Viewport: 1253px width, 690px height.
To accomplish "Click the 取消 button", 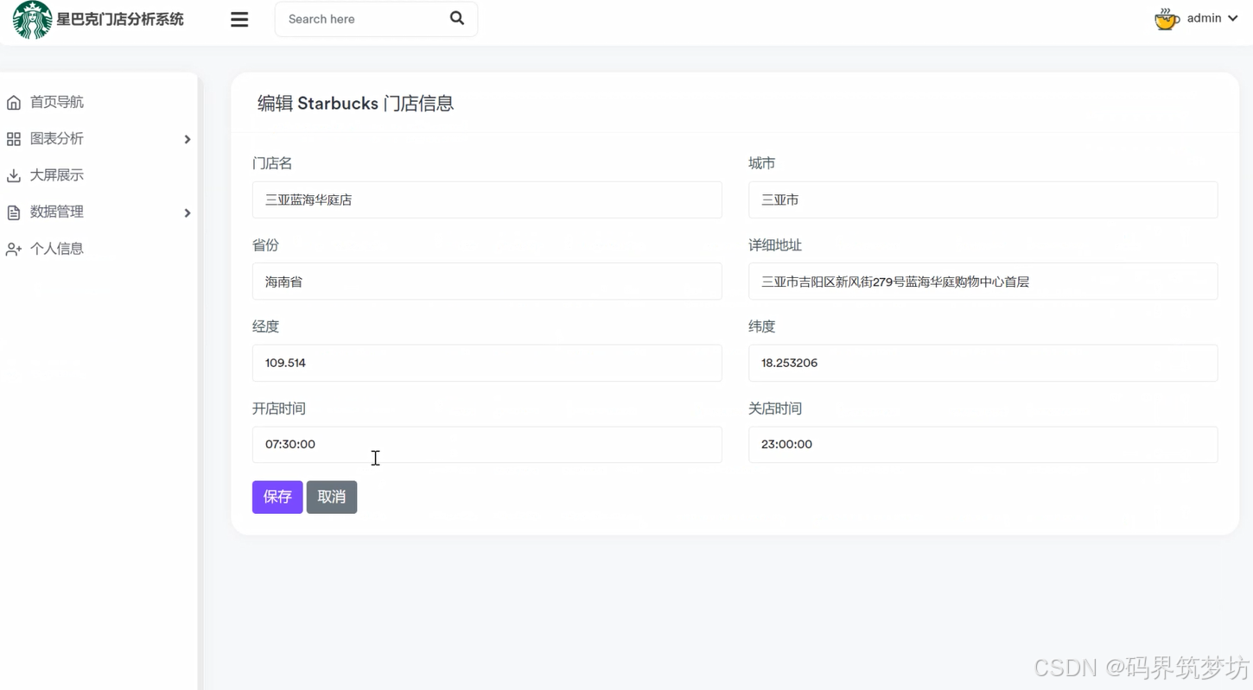I will coord(332,497).
